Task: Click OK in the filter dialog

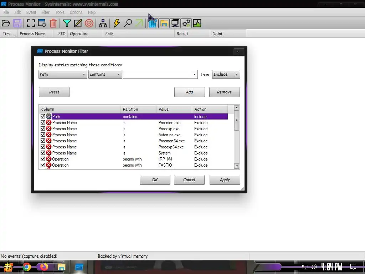Action: pos(155,180)
